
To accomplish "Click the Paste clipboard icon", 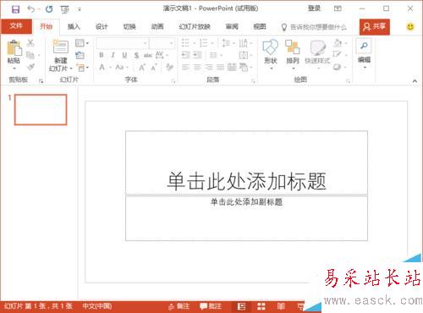I will pos(14,47).
